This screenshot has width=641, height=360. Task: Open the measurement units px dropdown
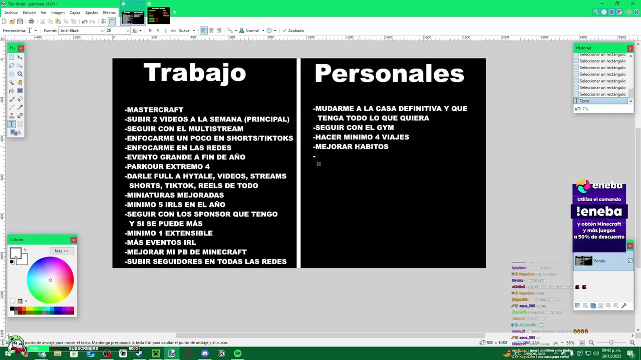pyautogui.click(x=559, y=342)
